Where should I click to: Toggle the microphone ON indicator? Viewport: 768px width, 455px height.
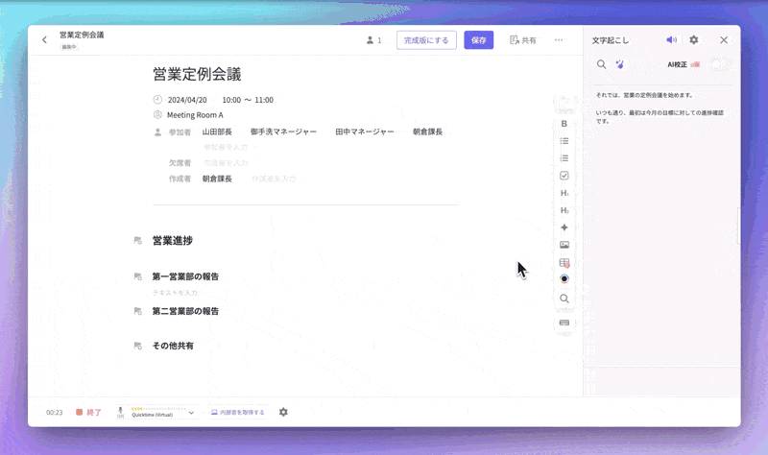[x=120, y=412]
